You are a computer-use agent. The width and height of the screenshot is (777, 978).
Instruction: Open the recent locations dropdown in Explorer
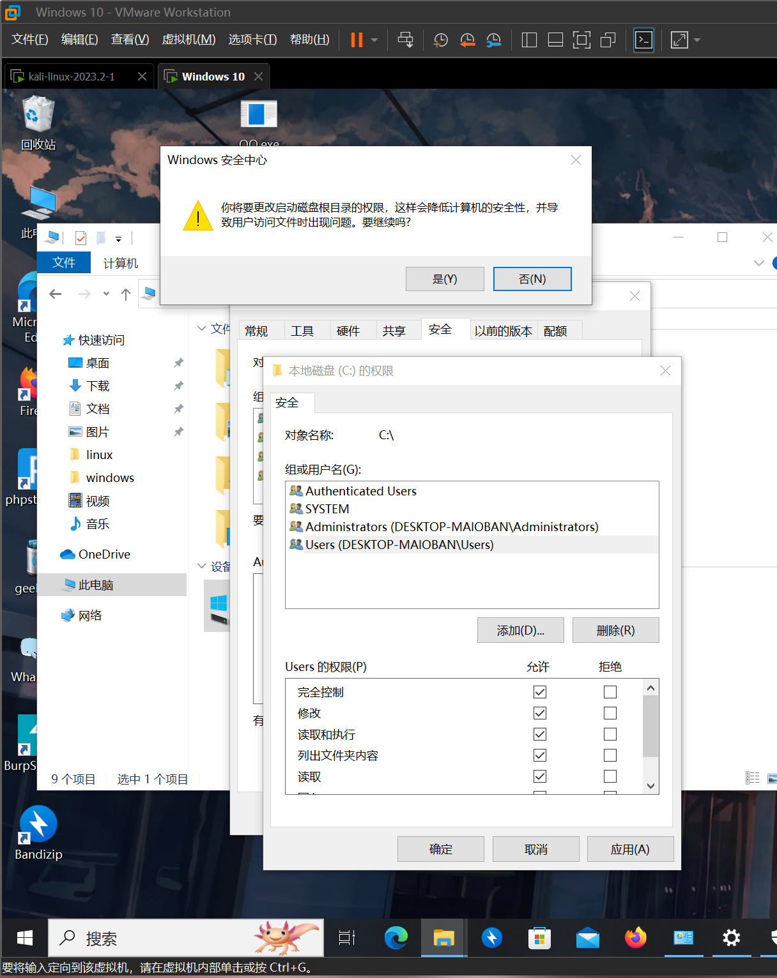click(106, 294)
